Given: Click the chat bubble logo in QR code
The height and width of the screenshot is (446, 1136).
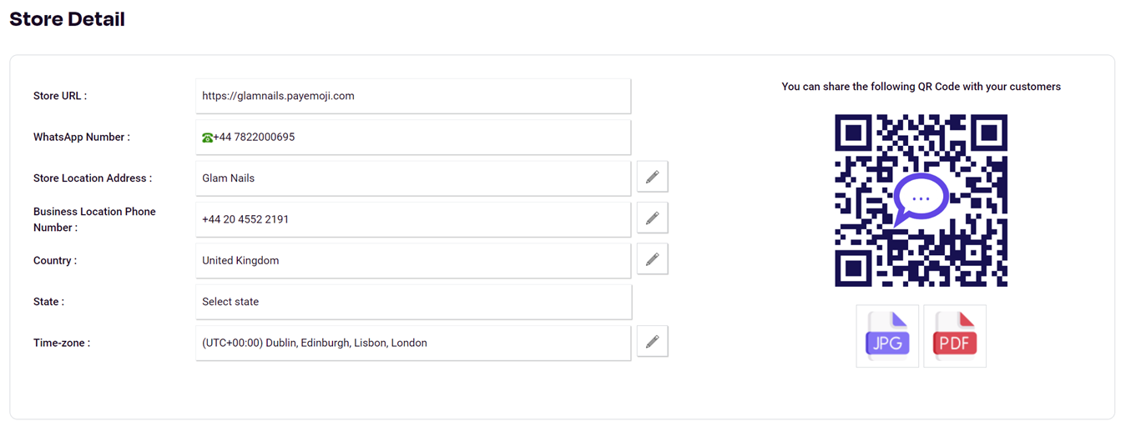Looking at the screenshot, I should point(921,200).
